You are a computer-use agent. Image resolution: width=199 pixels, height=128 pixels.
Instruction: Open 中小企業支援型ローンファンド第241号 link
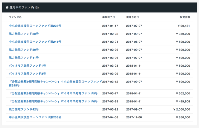35,42
